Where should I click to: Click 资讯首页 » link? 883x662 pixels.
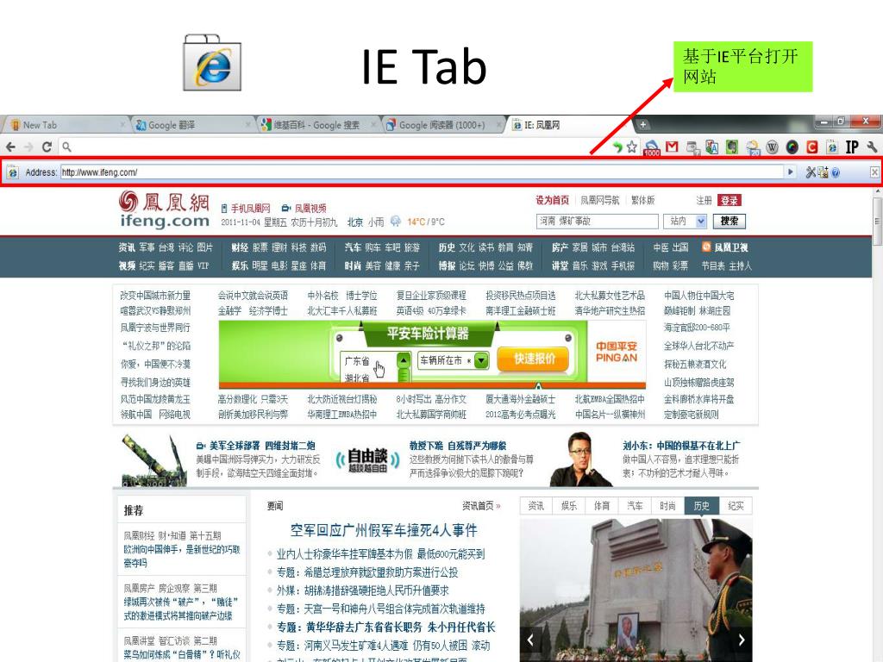(x=481, y=506)
